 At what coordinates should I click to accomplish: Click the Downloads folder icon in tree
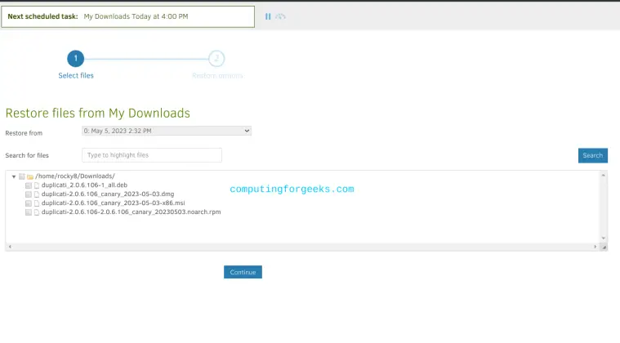point(30,176)
